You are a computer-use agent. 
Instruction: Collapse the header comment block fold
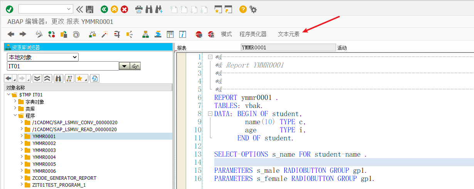[210, 57]
